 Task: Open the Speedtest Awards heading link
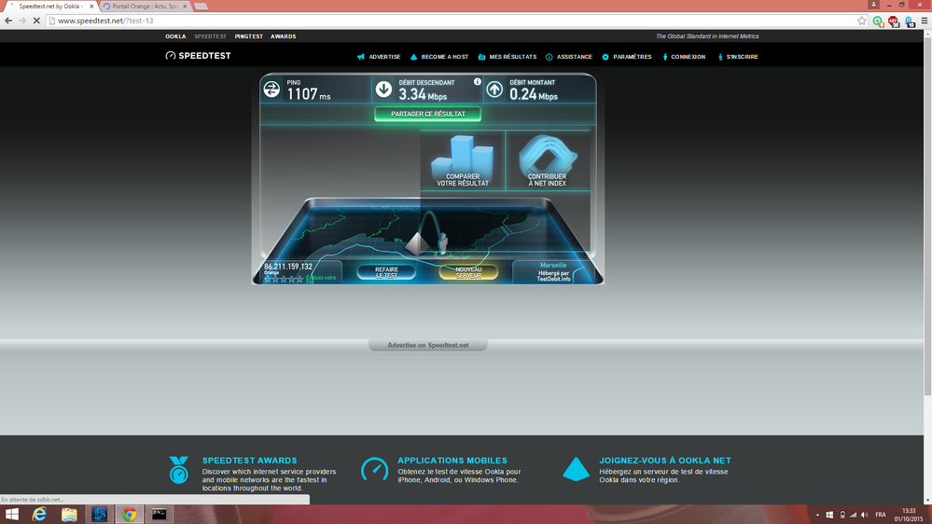(250, 461)
